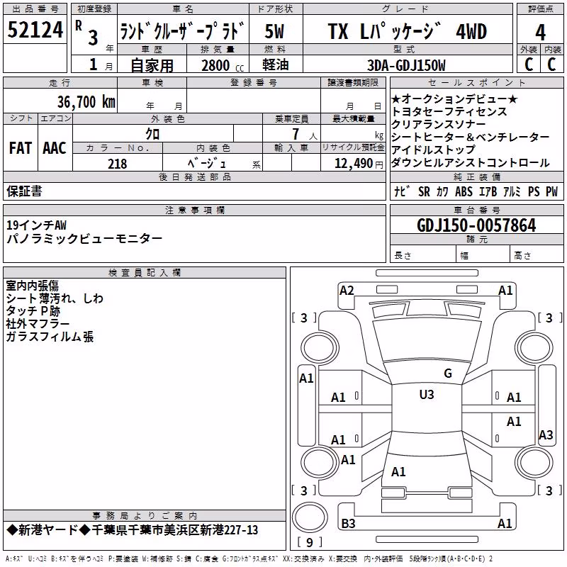The image size is (567, 567).
Task: Click the equipment code PW
Action: tap(552, 191)
